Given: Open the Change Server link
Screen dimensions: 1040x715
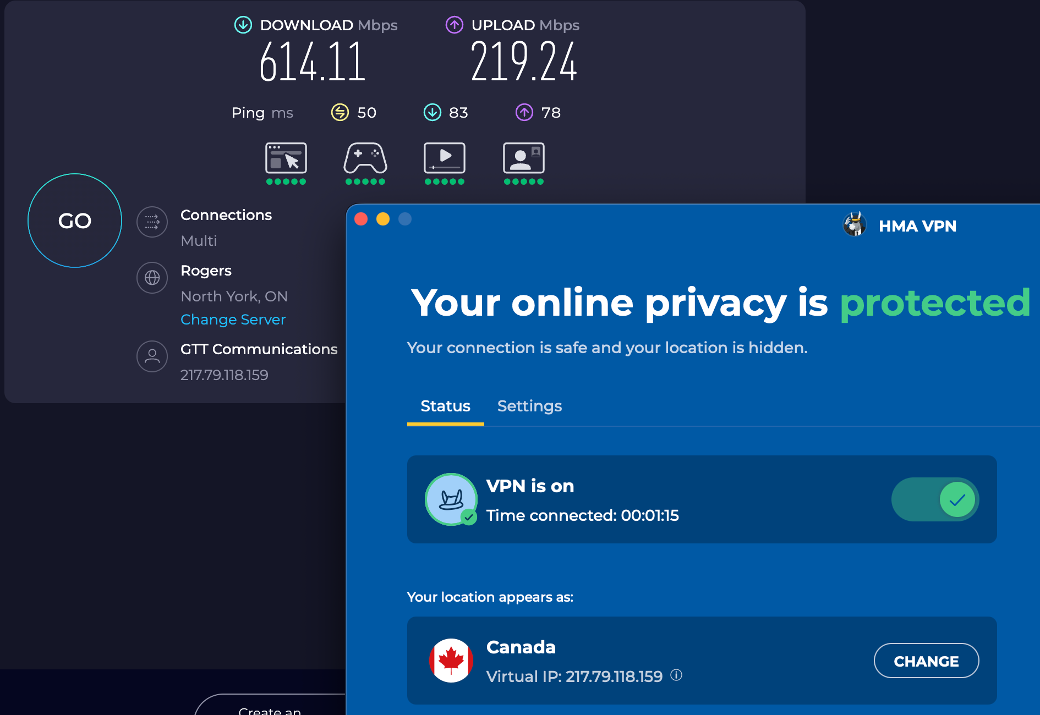Looking at the screenshot, I should (233, 320).
